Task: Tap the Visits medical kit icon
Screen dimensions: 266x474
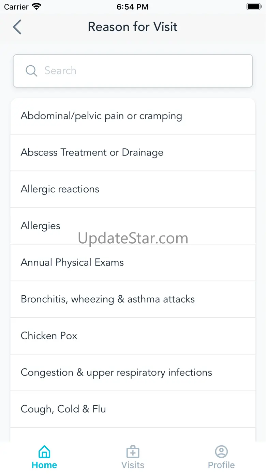Action: click(133, 452)
